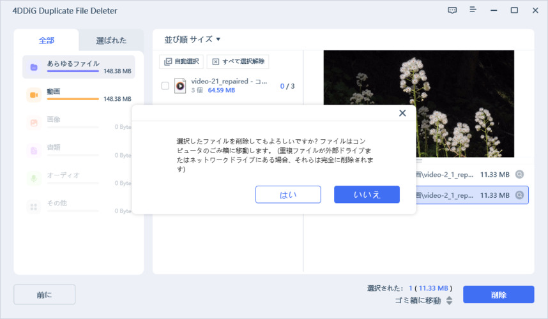Select the 書類 category

pyautogui.click(x=79, y=151)
